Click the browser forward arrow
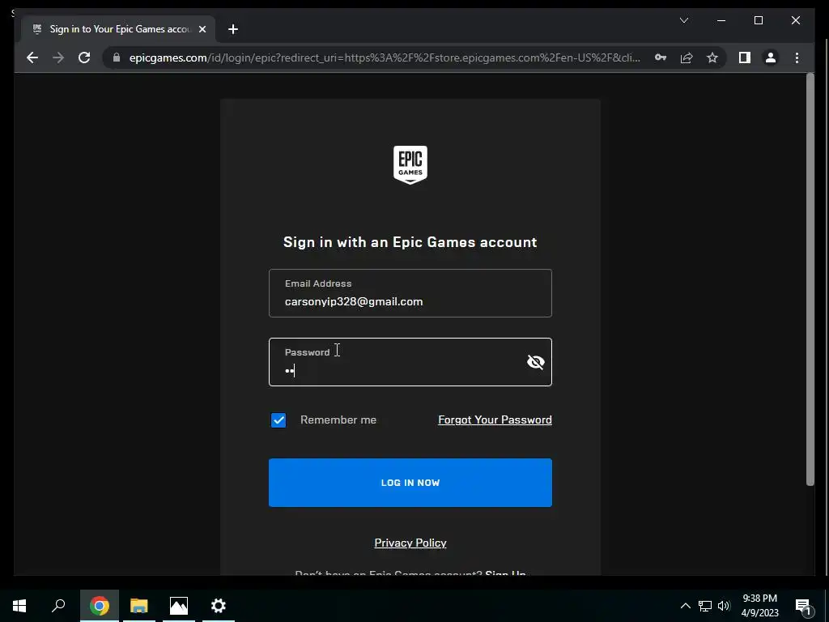This screenshot has height=622, width=829. coord(58,58)
